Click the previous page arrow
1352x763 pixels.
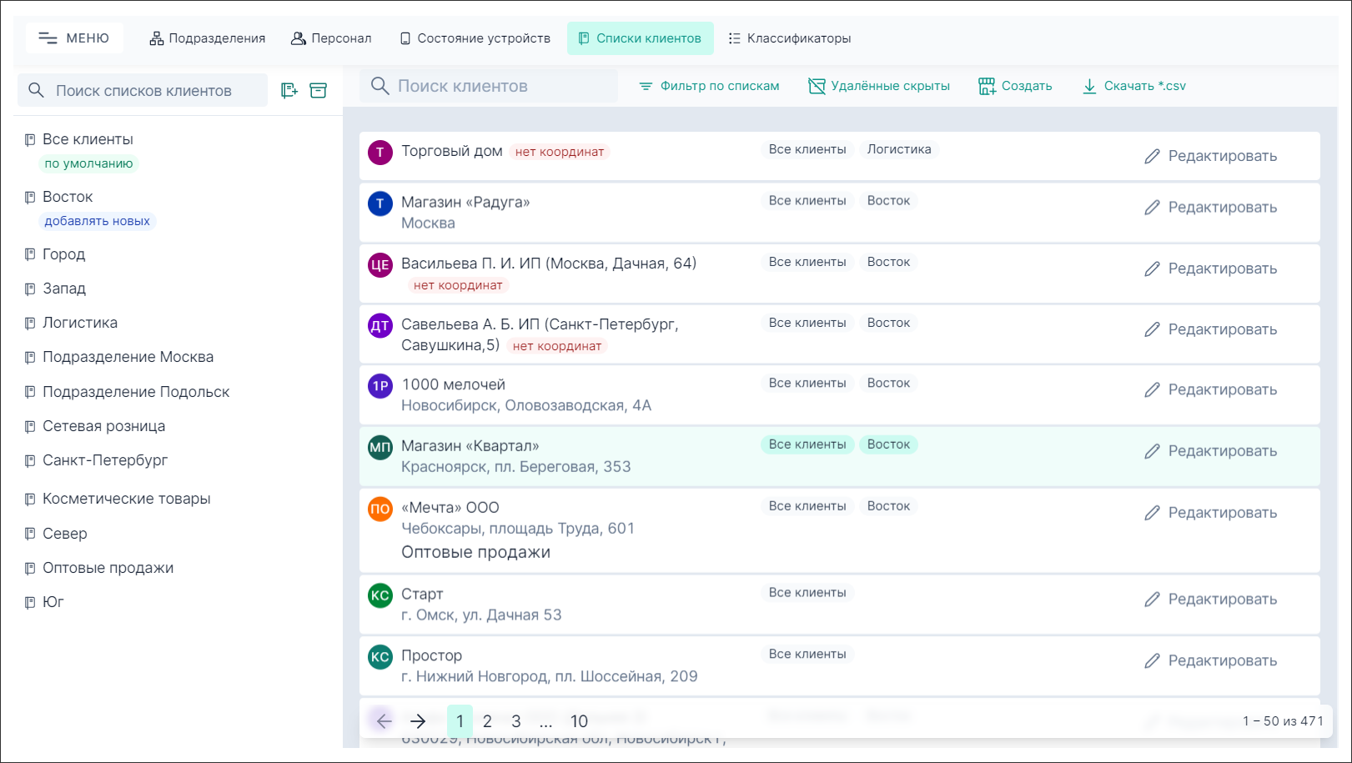(383, 721)
